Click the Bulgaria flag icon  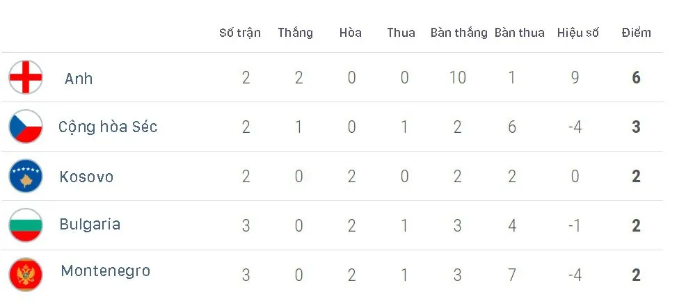[x=26, y=225]
